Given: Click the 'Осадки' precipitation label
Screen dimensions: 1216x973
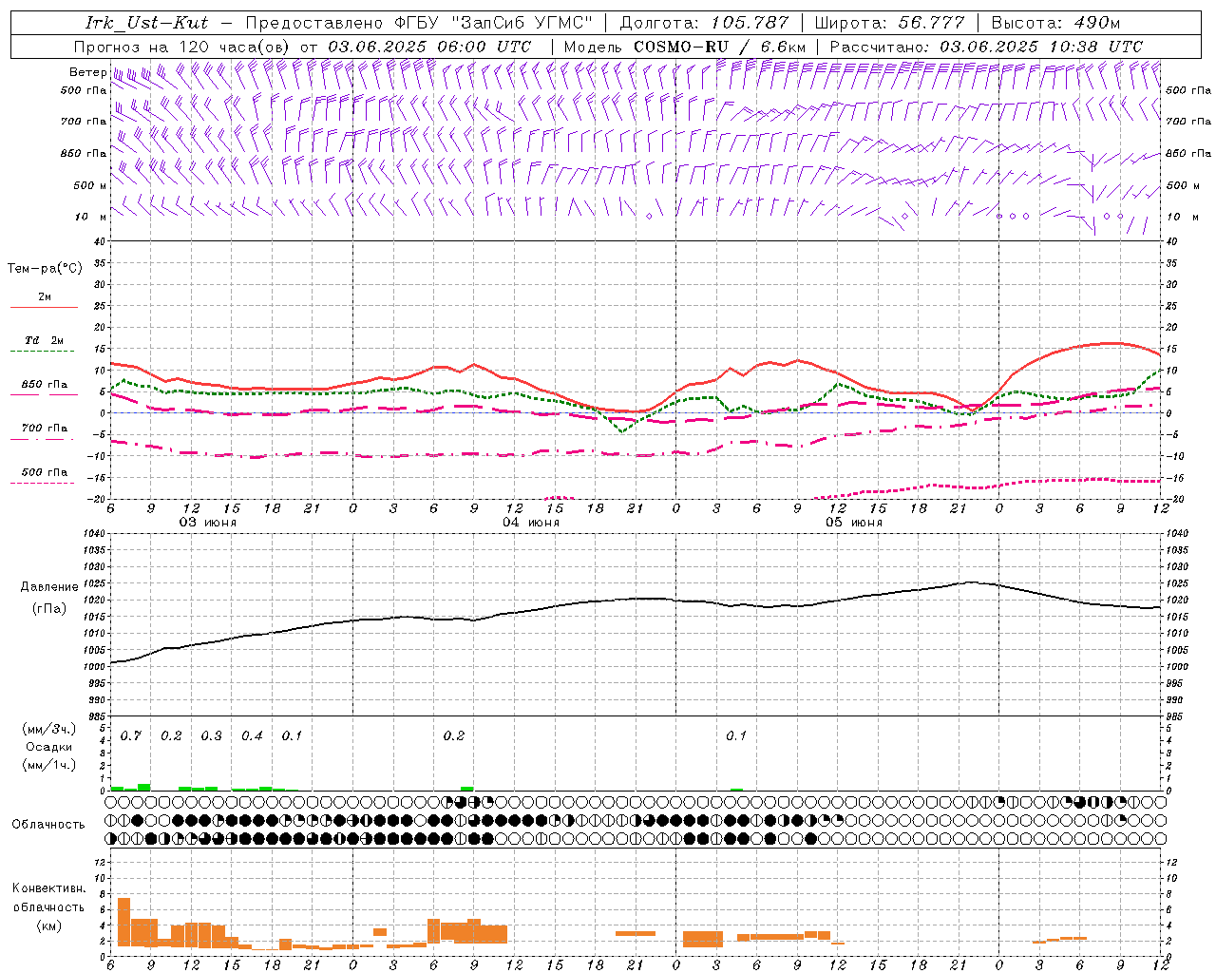Looking at the screenshot, I should coord(49,747).
